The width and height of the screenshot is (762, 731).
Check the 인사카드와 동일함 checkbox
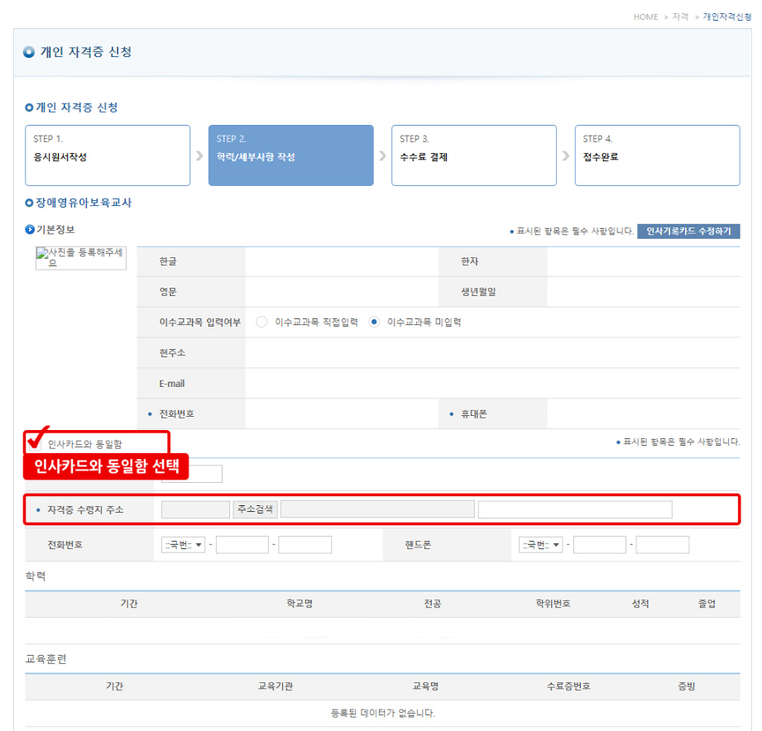click(35, 443)
